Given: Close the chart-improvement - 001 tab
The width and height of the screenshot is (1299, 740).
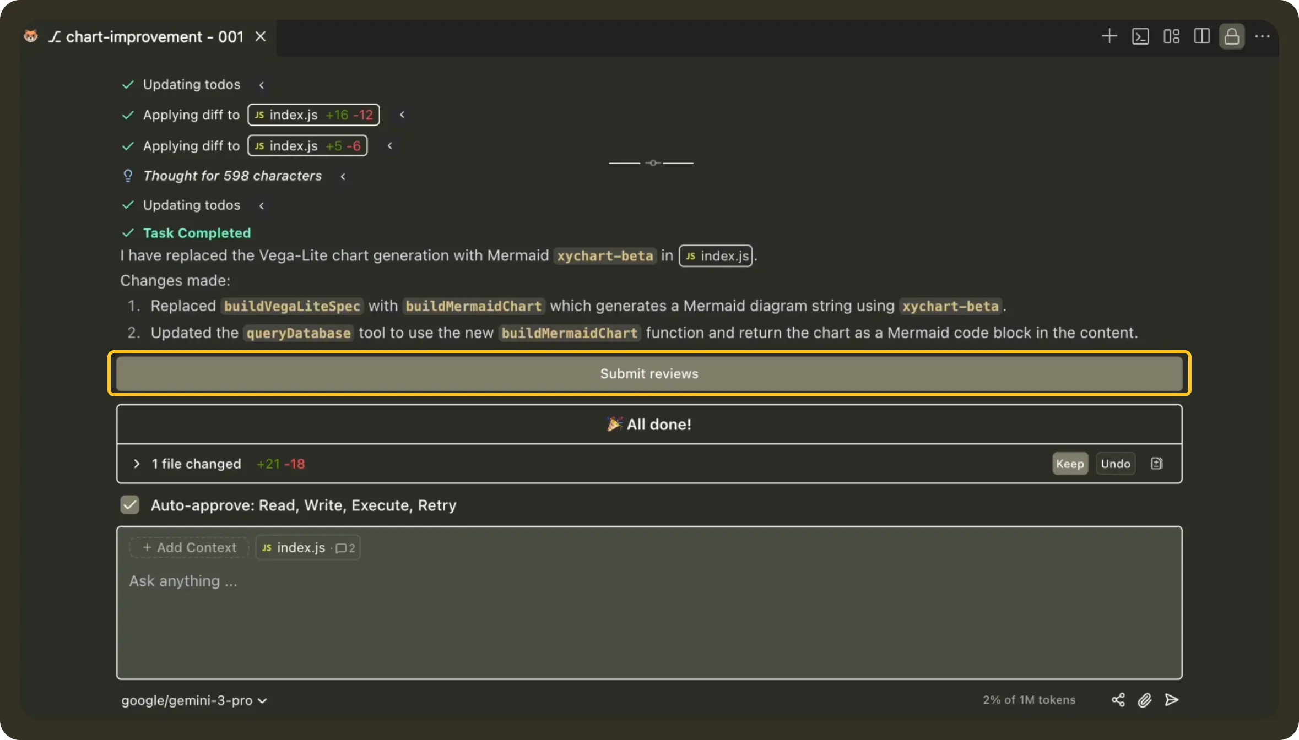Looking at the screenshot, I should click(261, 37).
